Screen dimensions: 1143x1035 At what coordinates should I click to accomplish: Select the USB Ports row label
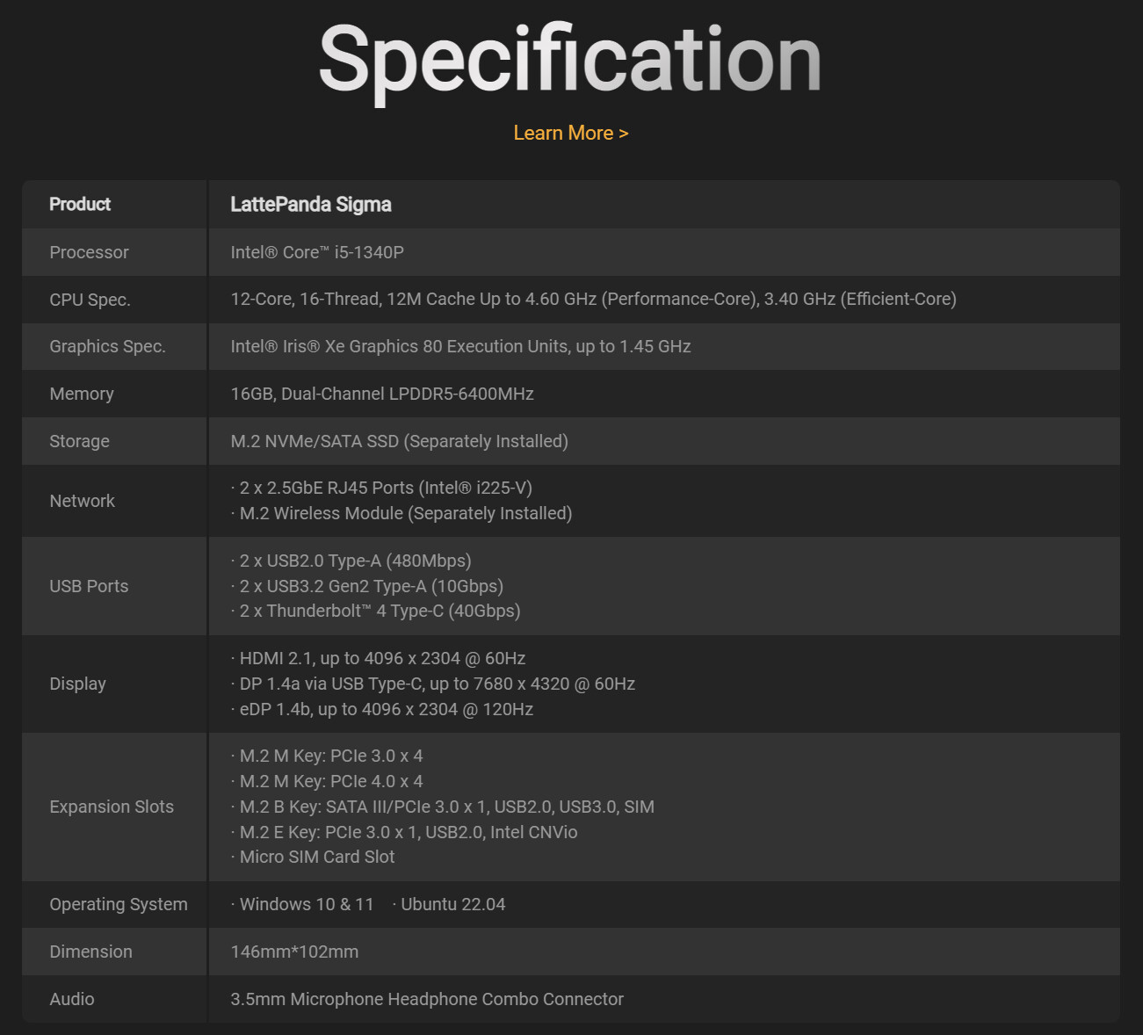click(89, 586)
